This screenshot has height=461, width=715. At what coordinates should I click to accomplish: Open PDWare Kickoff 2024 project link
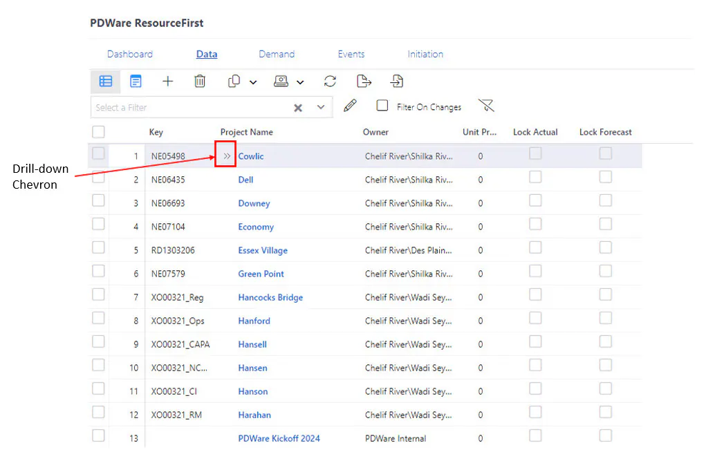coord(279,438)
